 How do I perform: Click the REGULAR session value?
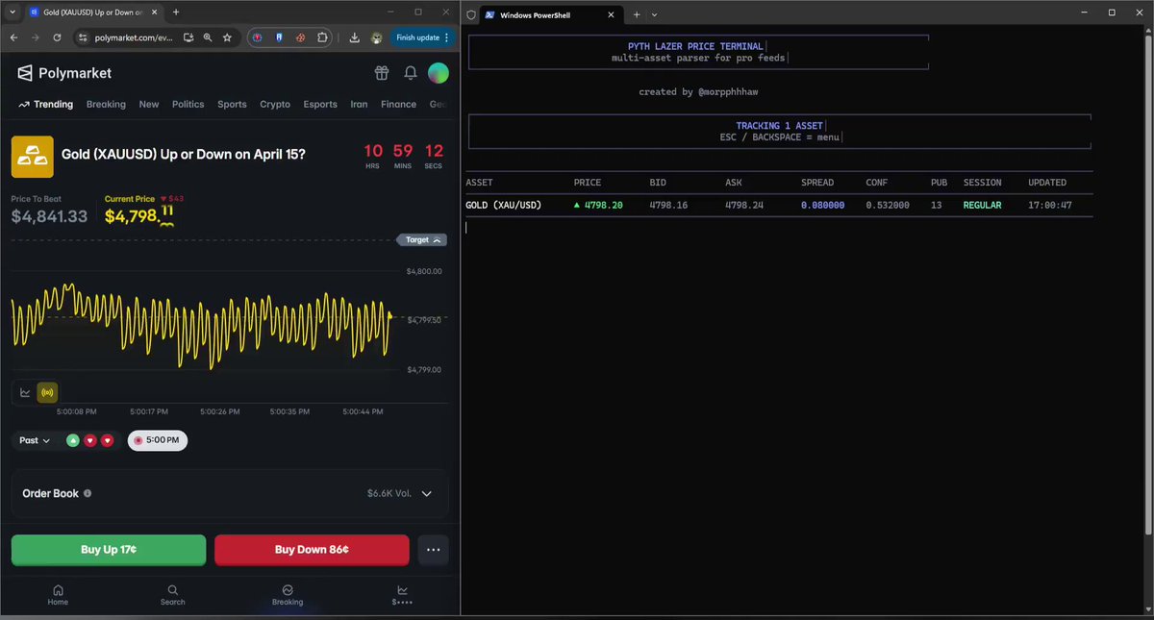pyautogui.click(x=982, y=205)
